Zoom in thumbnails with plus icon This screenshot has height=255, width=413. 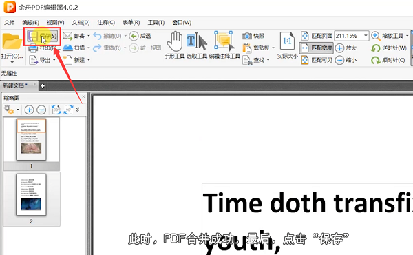[x=29, y=110]
